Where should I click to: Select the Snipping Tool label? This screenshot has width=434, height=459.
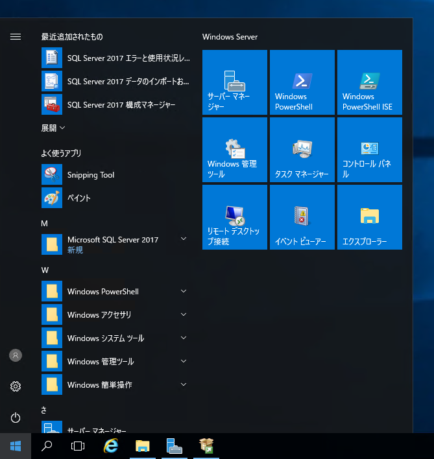[x=91, y=175]
